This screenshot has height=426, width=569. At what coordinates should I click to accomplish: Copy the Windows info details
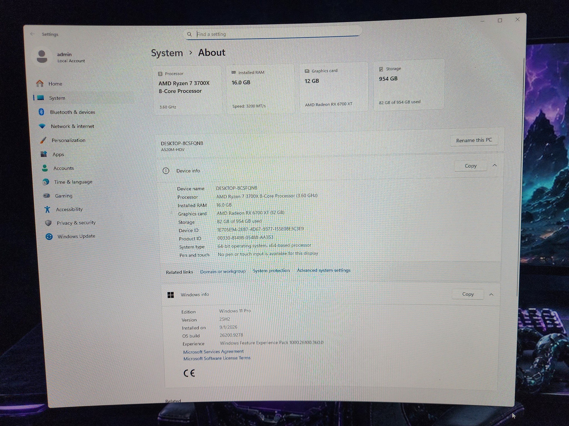468,294
